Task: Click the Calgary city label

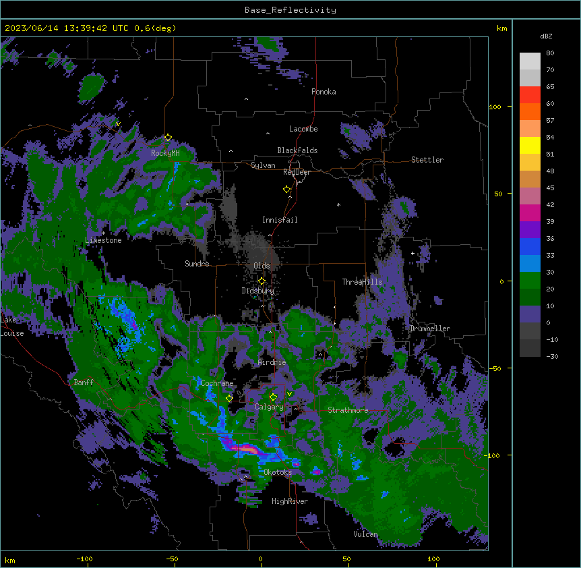Action: (x=269, y=407)
